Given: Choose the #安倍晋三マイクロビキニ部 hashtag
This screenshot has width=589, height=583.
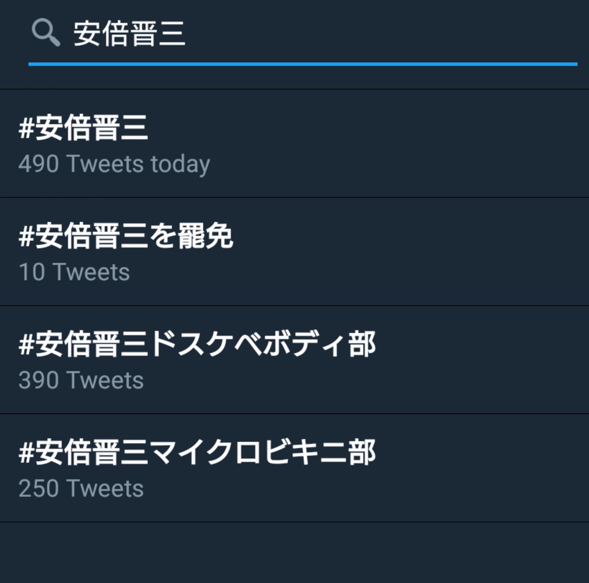Looking at the screenshot, I should (197, 452).
